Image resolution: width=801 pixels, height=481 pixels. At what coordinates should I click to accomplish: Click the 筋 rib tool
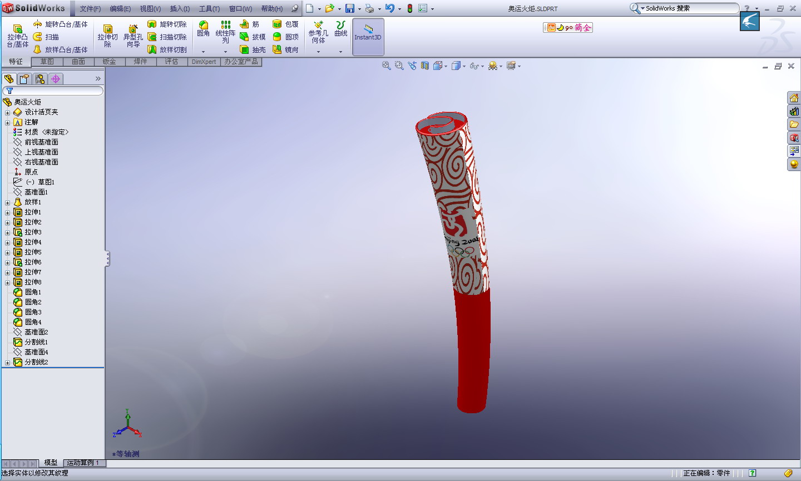coord(250,24)
